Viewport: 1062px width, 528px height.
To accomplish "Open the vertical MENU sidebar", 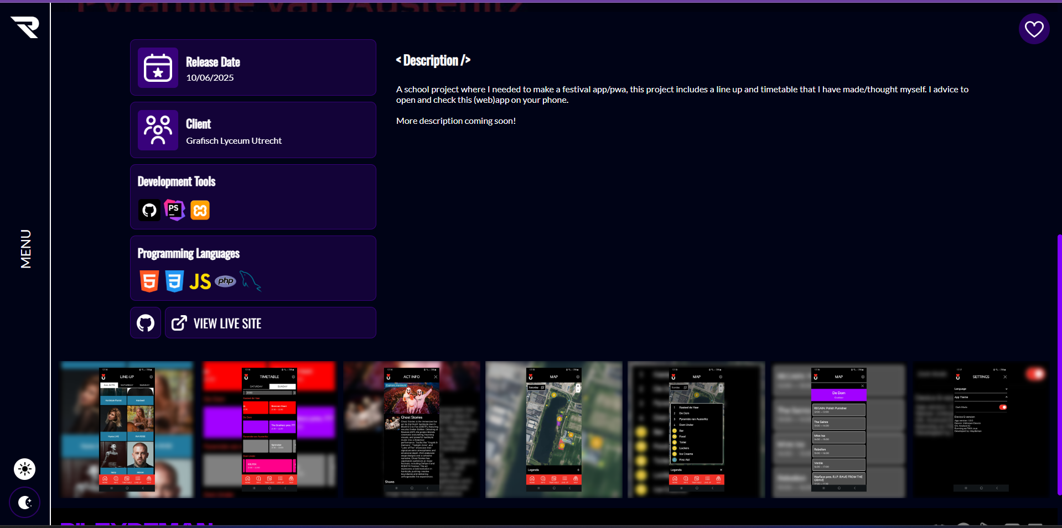I will (25, 249).
